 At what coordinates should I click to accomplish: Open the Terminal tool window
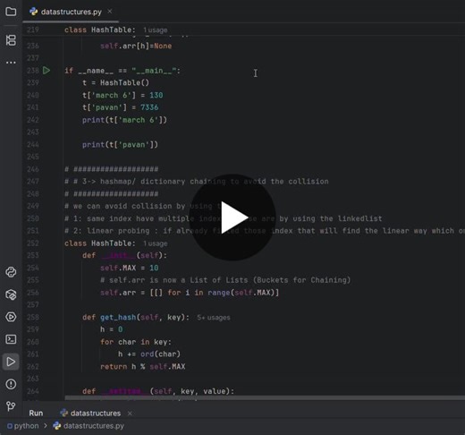[x=11, y=339]
